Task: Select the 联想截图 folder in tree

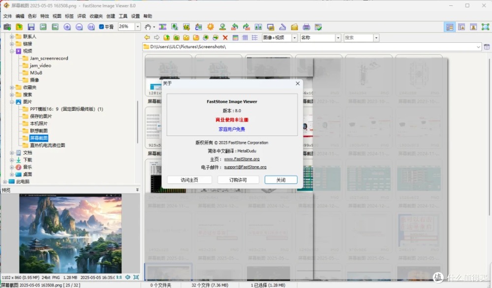Action: 39,131
